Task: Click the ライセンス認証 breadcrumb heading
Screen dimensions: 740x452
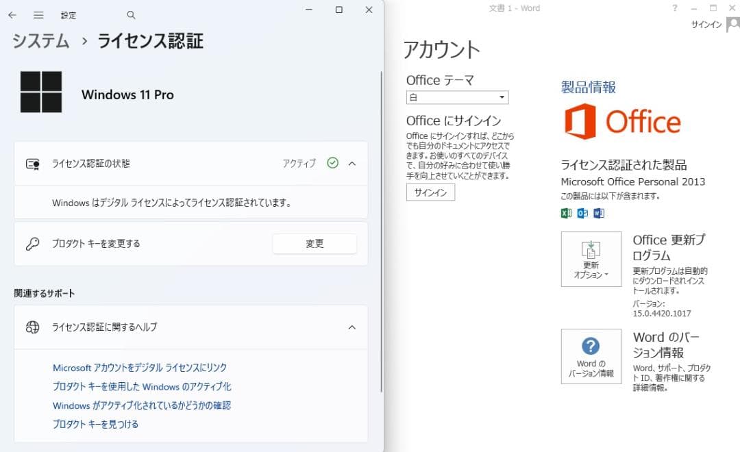Action: 150,41
